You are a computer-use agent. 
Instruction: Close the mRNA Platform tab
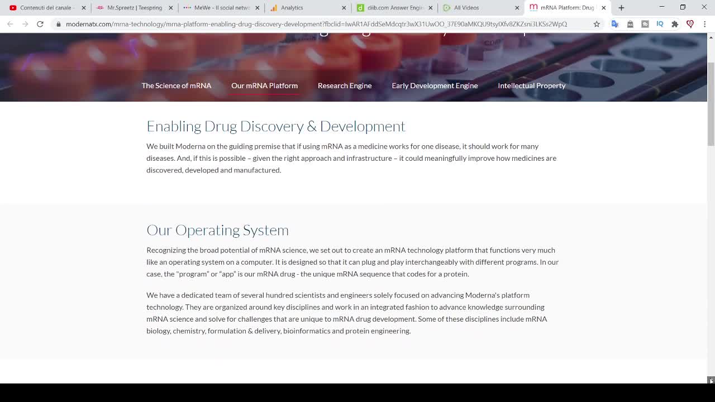click(x=603, y=8)
